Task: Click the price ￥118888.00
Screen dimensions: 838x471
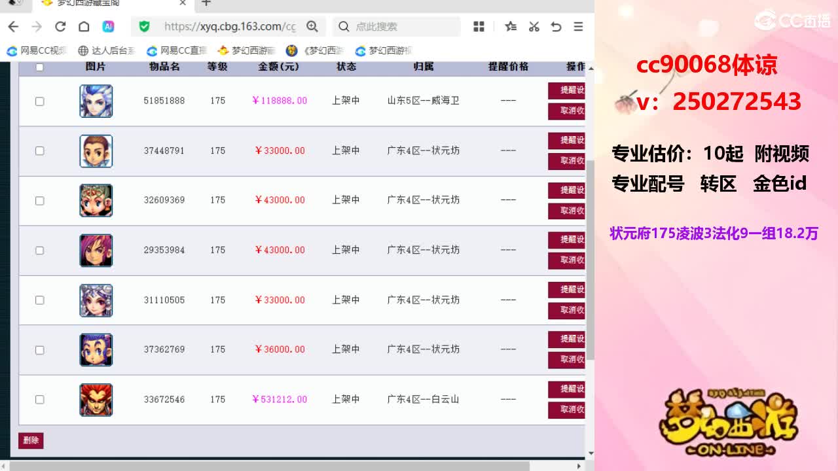Action: click(280, 101)
